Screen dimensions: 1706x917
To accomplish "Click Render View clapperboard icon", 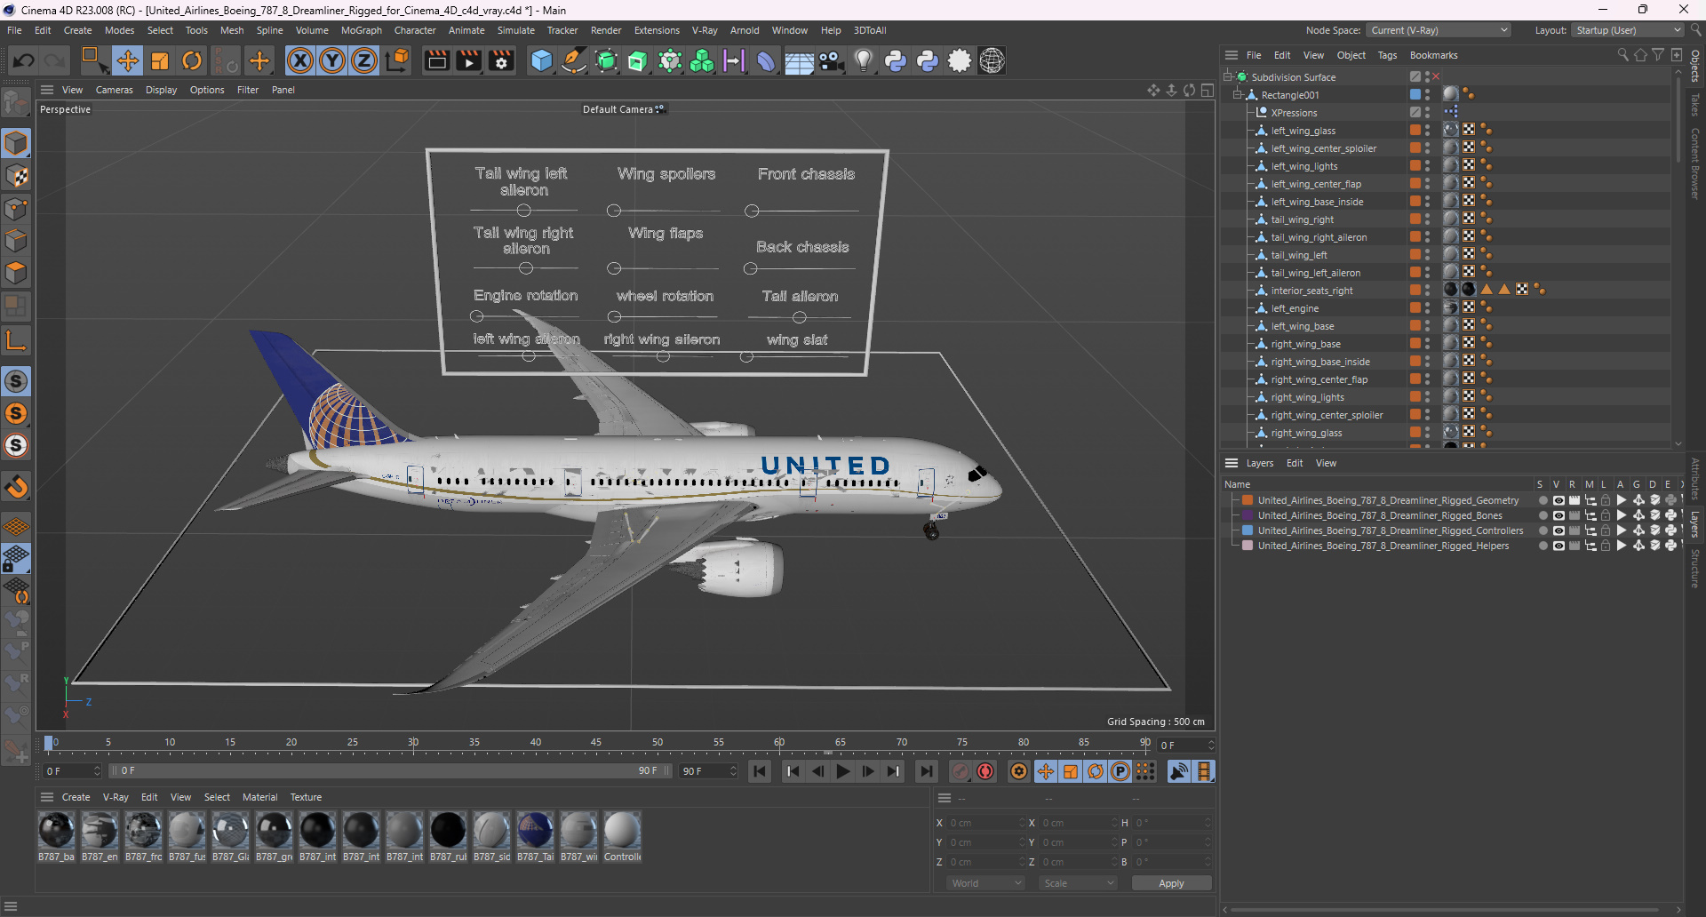I will pyautogui.click(x=436, y=60).
